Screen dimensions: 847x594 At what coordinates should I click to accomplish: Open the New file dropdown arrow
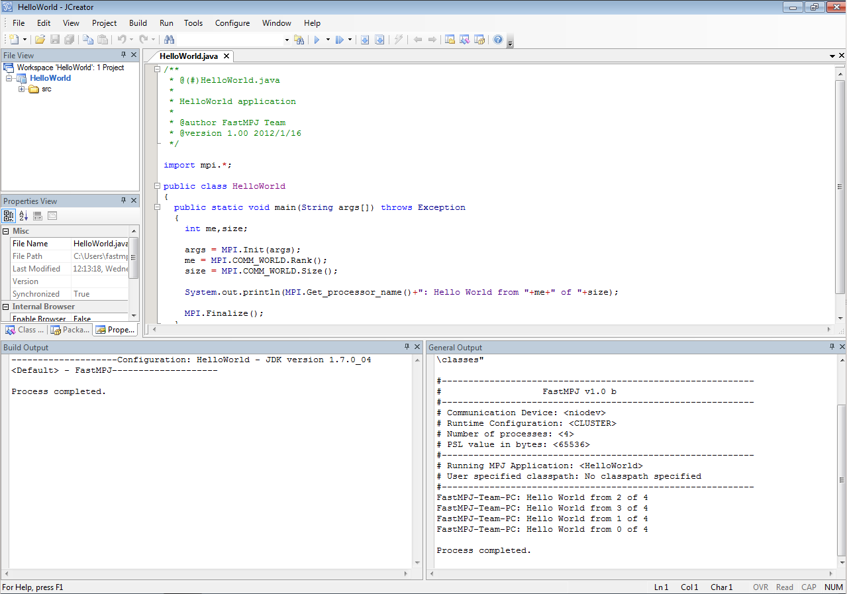click(25, 40)
